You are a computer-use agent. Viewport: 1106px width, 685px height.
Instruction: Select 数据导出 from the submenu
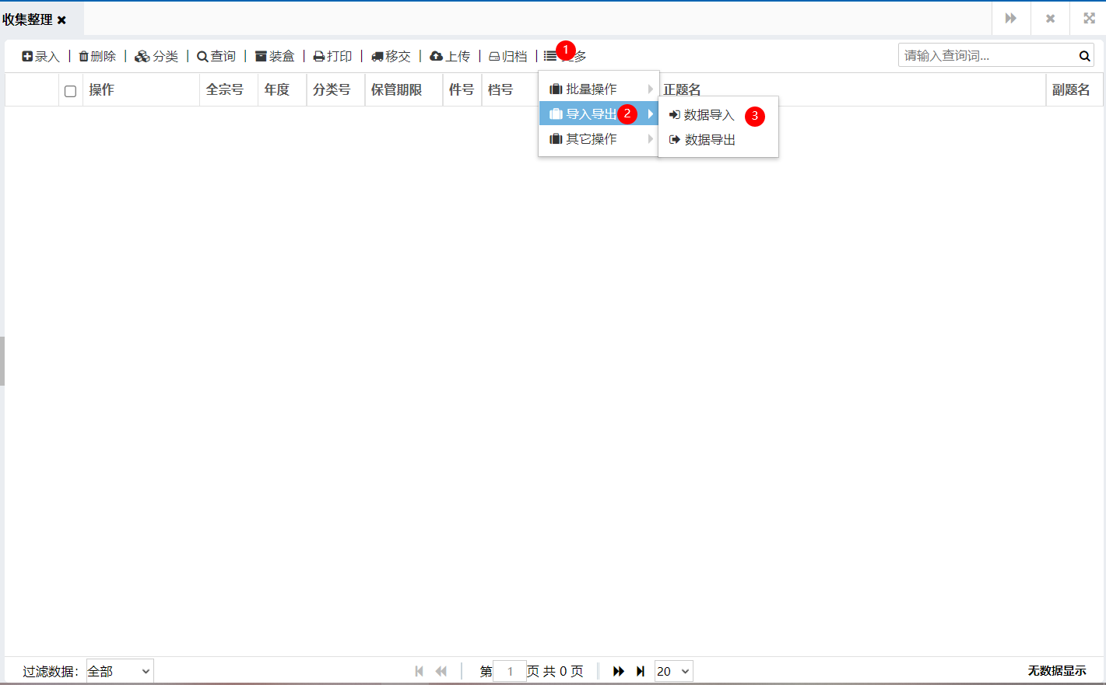tap(709, 140)
